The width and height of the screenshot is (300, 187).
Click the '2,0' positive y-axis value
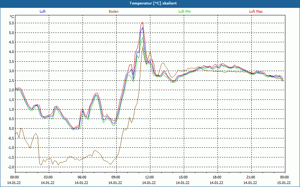click(x=12, y=90)
